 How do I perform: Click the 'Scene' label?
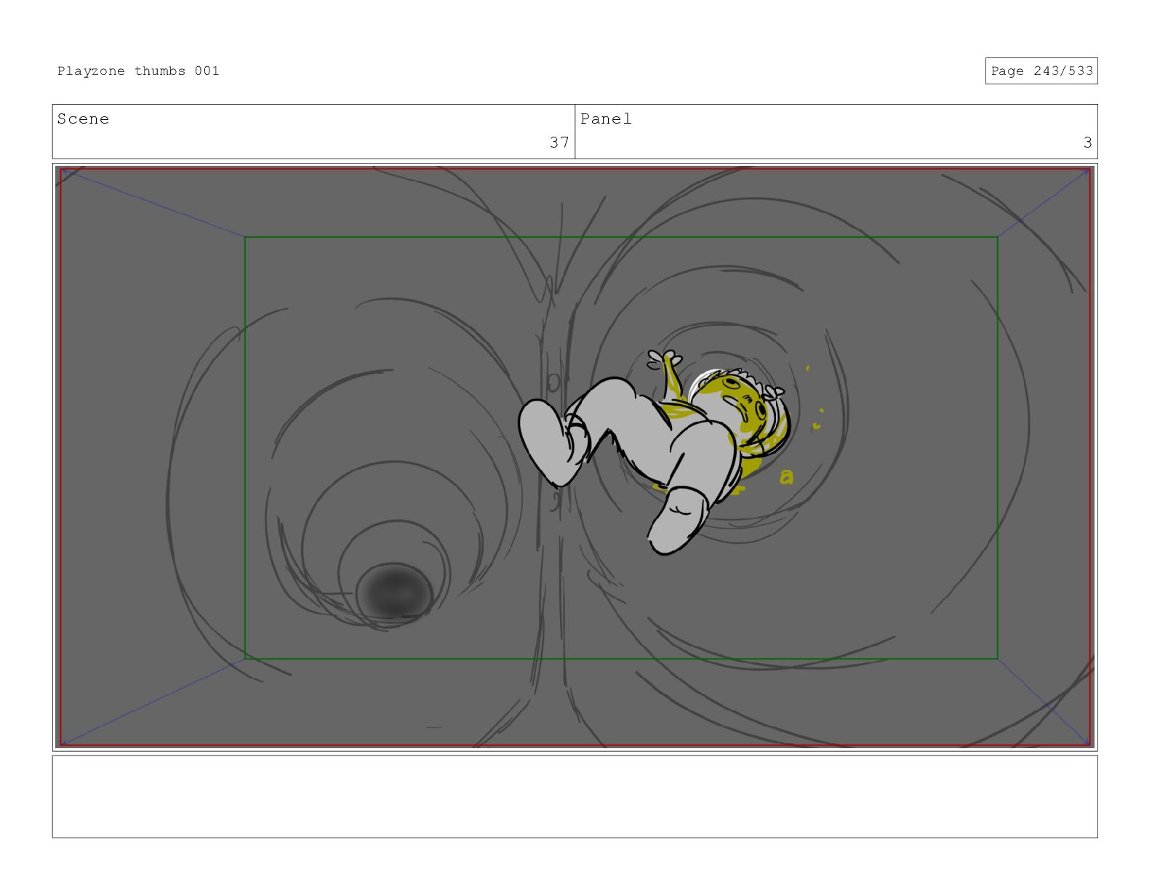83,119
